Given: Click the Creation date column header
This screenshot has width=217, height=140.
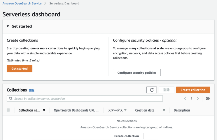Looking at the screenshot, I should coord(145,110).
